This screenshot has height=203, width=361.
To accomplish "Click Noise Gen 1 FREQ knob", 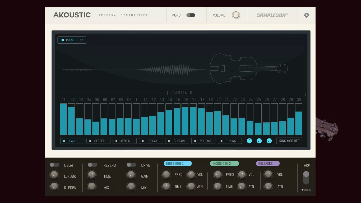I will coord(166,174).
